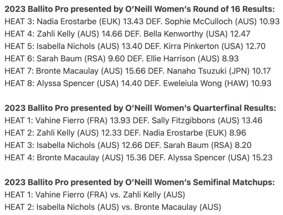Viewport: 283px width, 215px height.
Task: Click Isabella Nichols 13.40 Heat 5 line
Action: pyautogui.click(x=135, y=46)
